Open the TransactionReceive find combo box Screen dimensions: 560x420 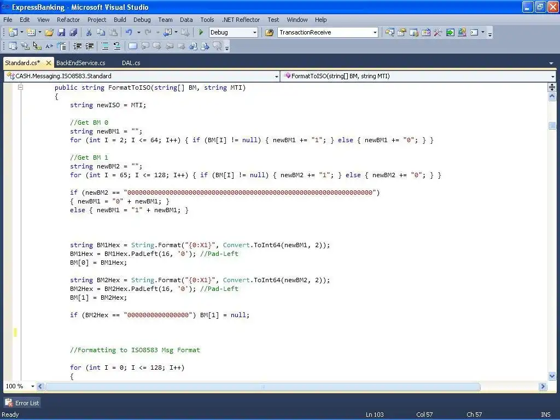(328, 32)
